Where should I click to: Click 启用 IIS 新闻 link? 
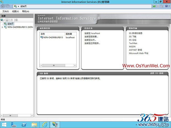tap(157, 73)
